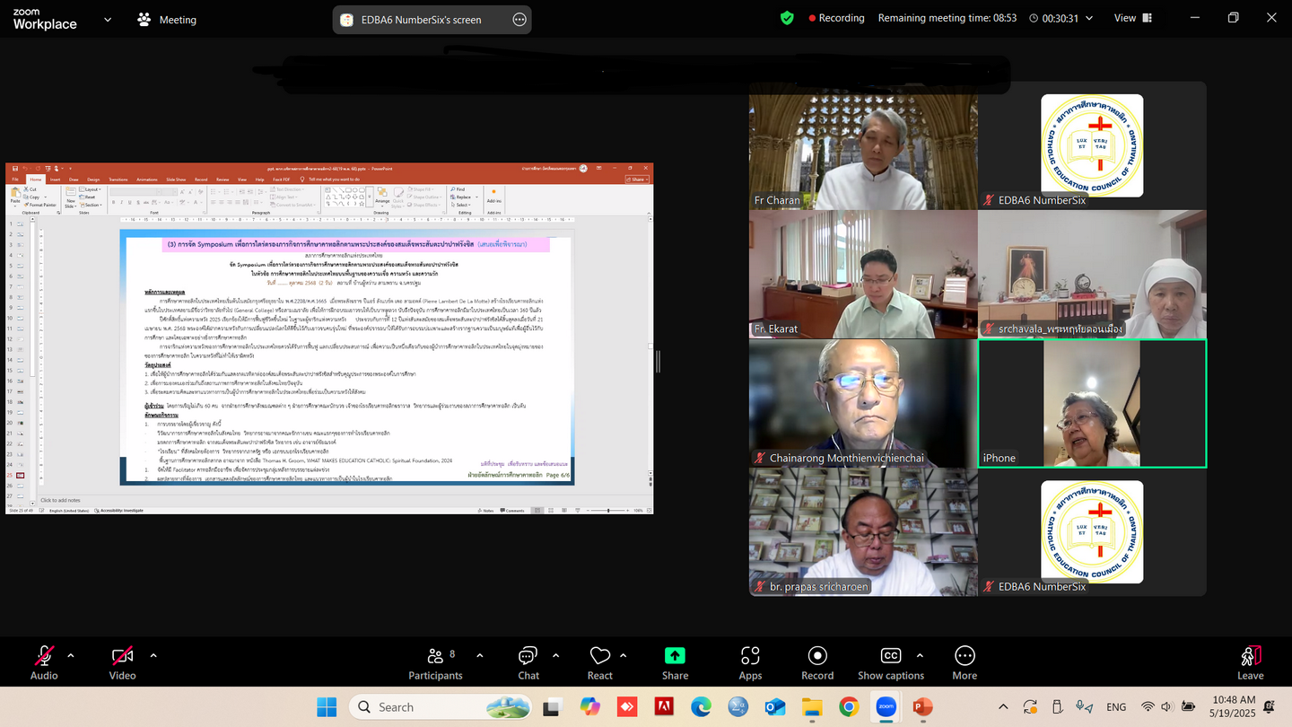Adjust PowerPoint zoom slider
Image resolution: width=1292 pixels, height=727 pixels.
point(608,511)
